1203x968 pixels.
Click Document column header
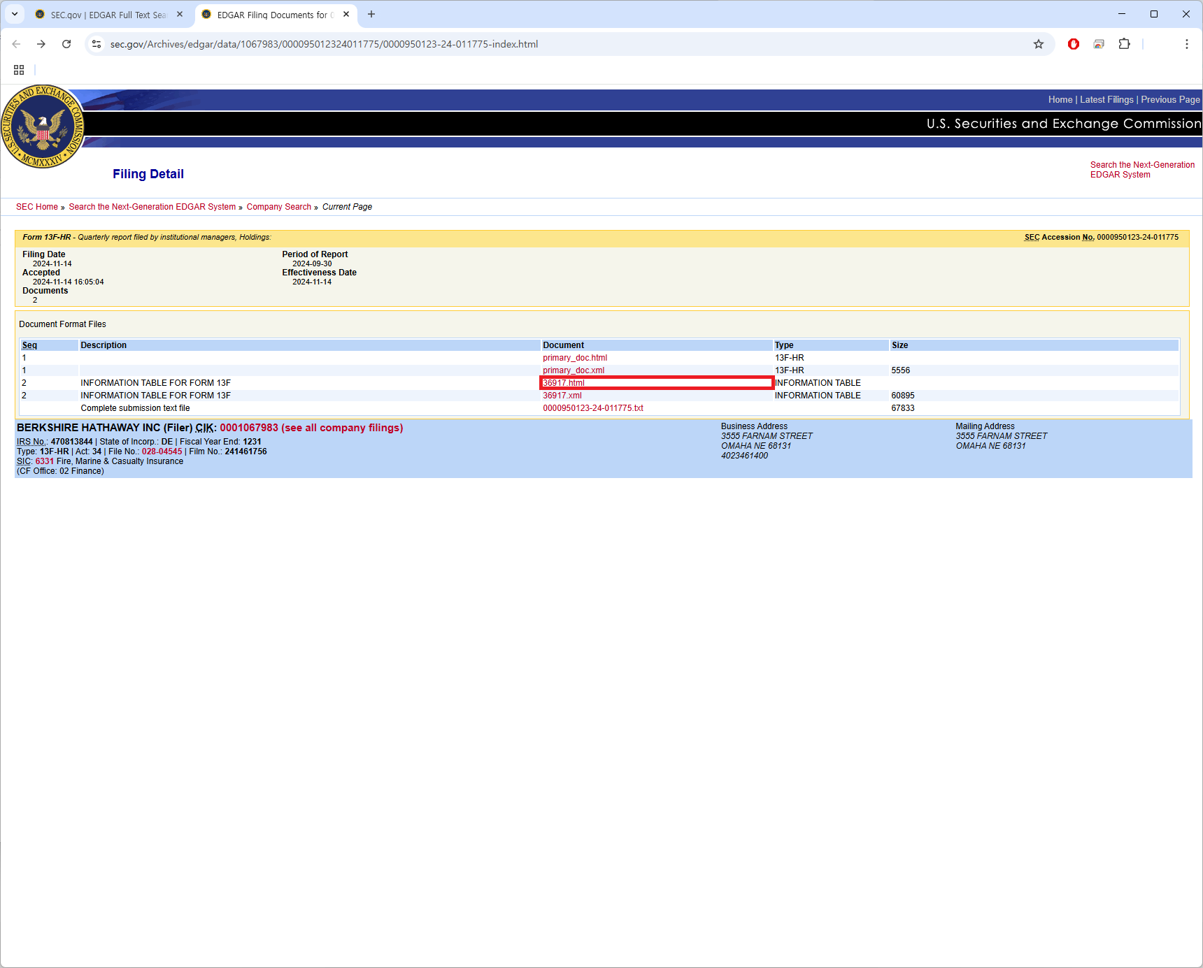[564, 345]
